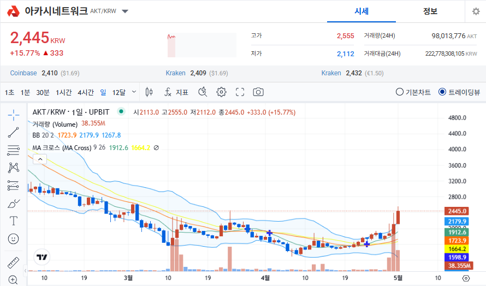Click the 저가 value 2,112
The width and height of the screenshot is (486, 286).
tap(345, 54)
